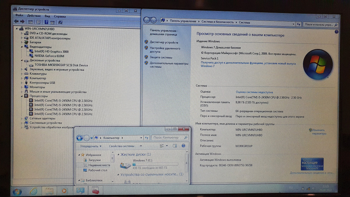Viewport: 350px width, 197px height.
Task: Collapse the WIN-URCVMN7UH9D root node
Action: point(16,29)
